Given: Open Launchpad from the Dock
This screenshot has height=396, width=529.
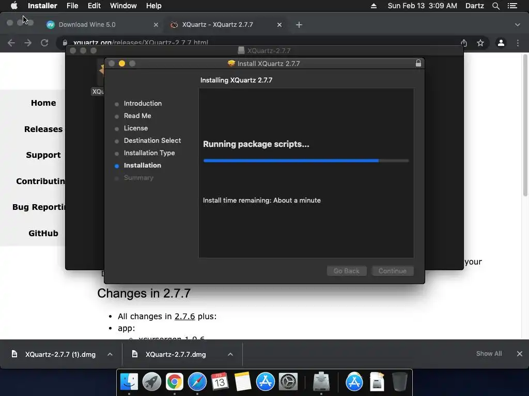Looking at the screenshot, I should click(152, 382).
